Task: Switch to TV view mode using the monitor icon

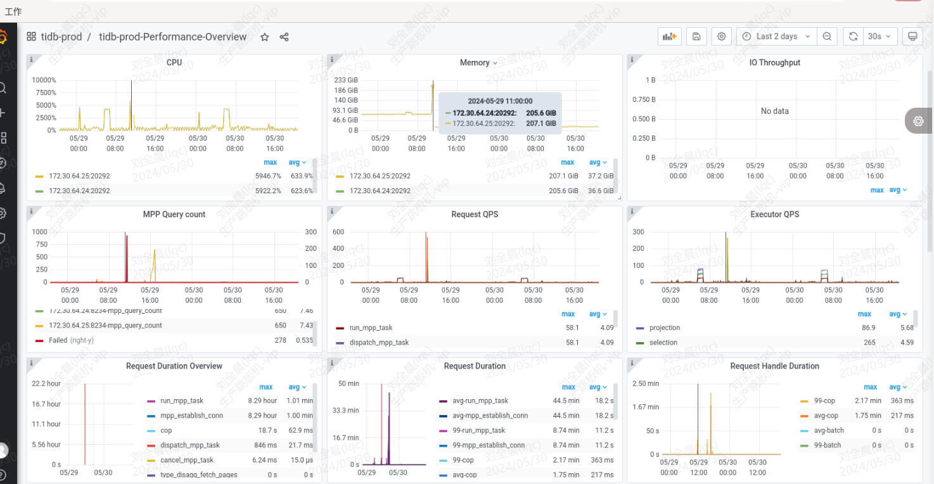Action: coord(912,37)
